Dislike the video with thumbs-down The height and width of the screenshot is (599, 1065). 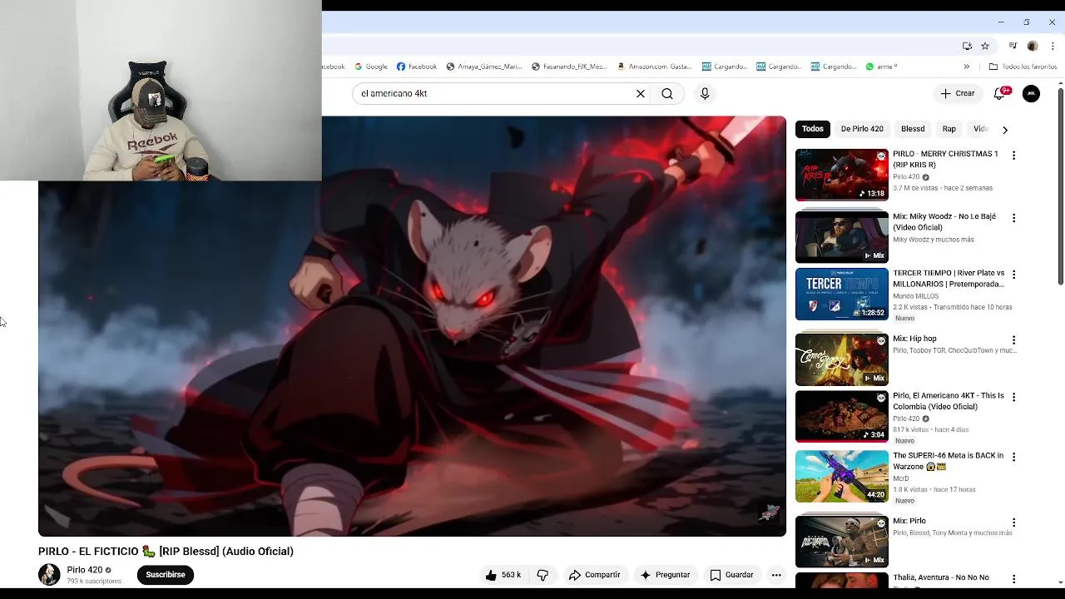[x=542, y=575]
